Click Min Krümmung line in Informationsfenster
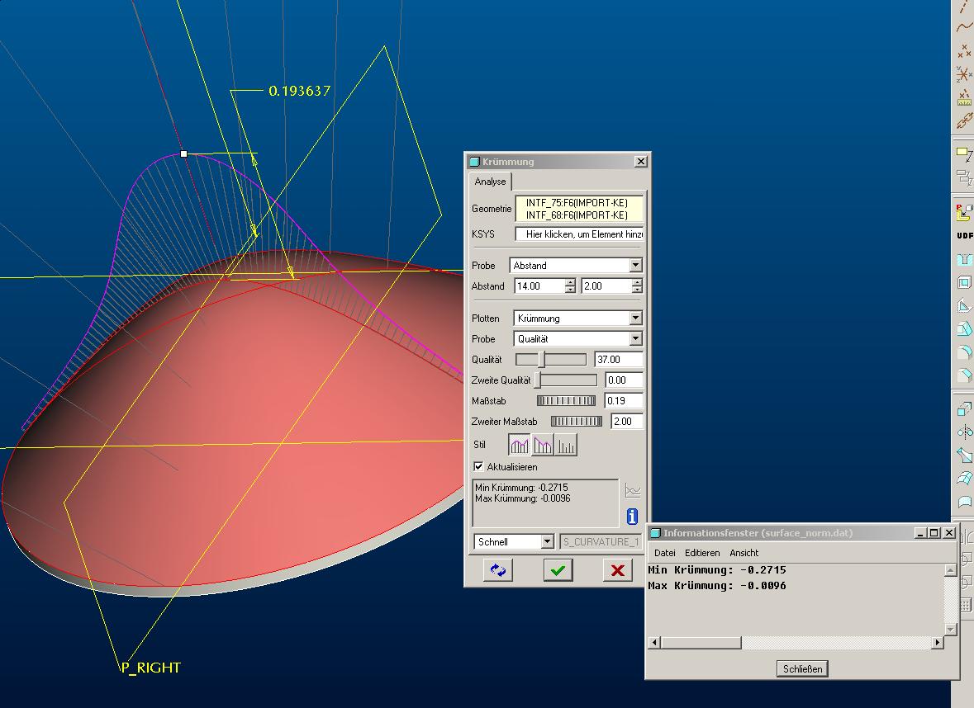Image resolution: width=974 pixels, height=708 pixels. (x=717, y=569)
